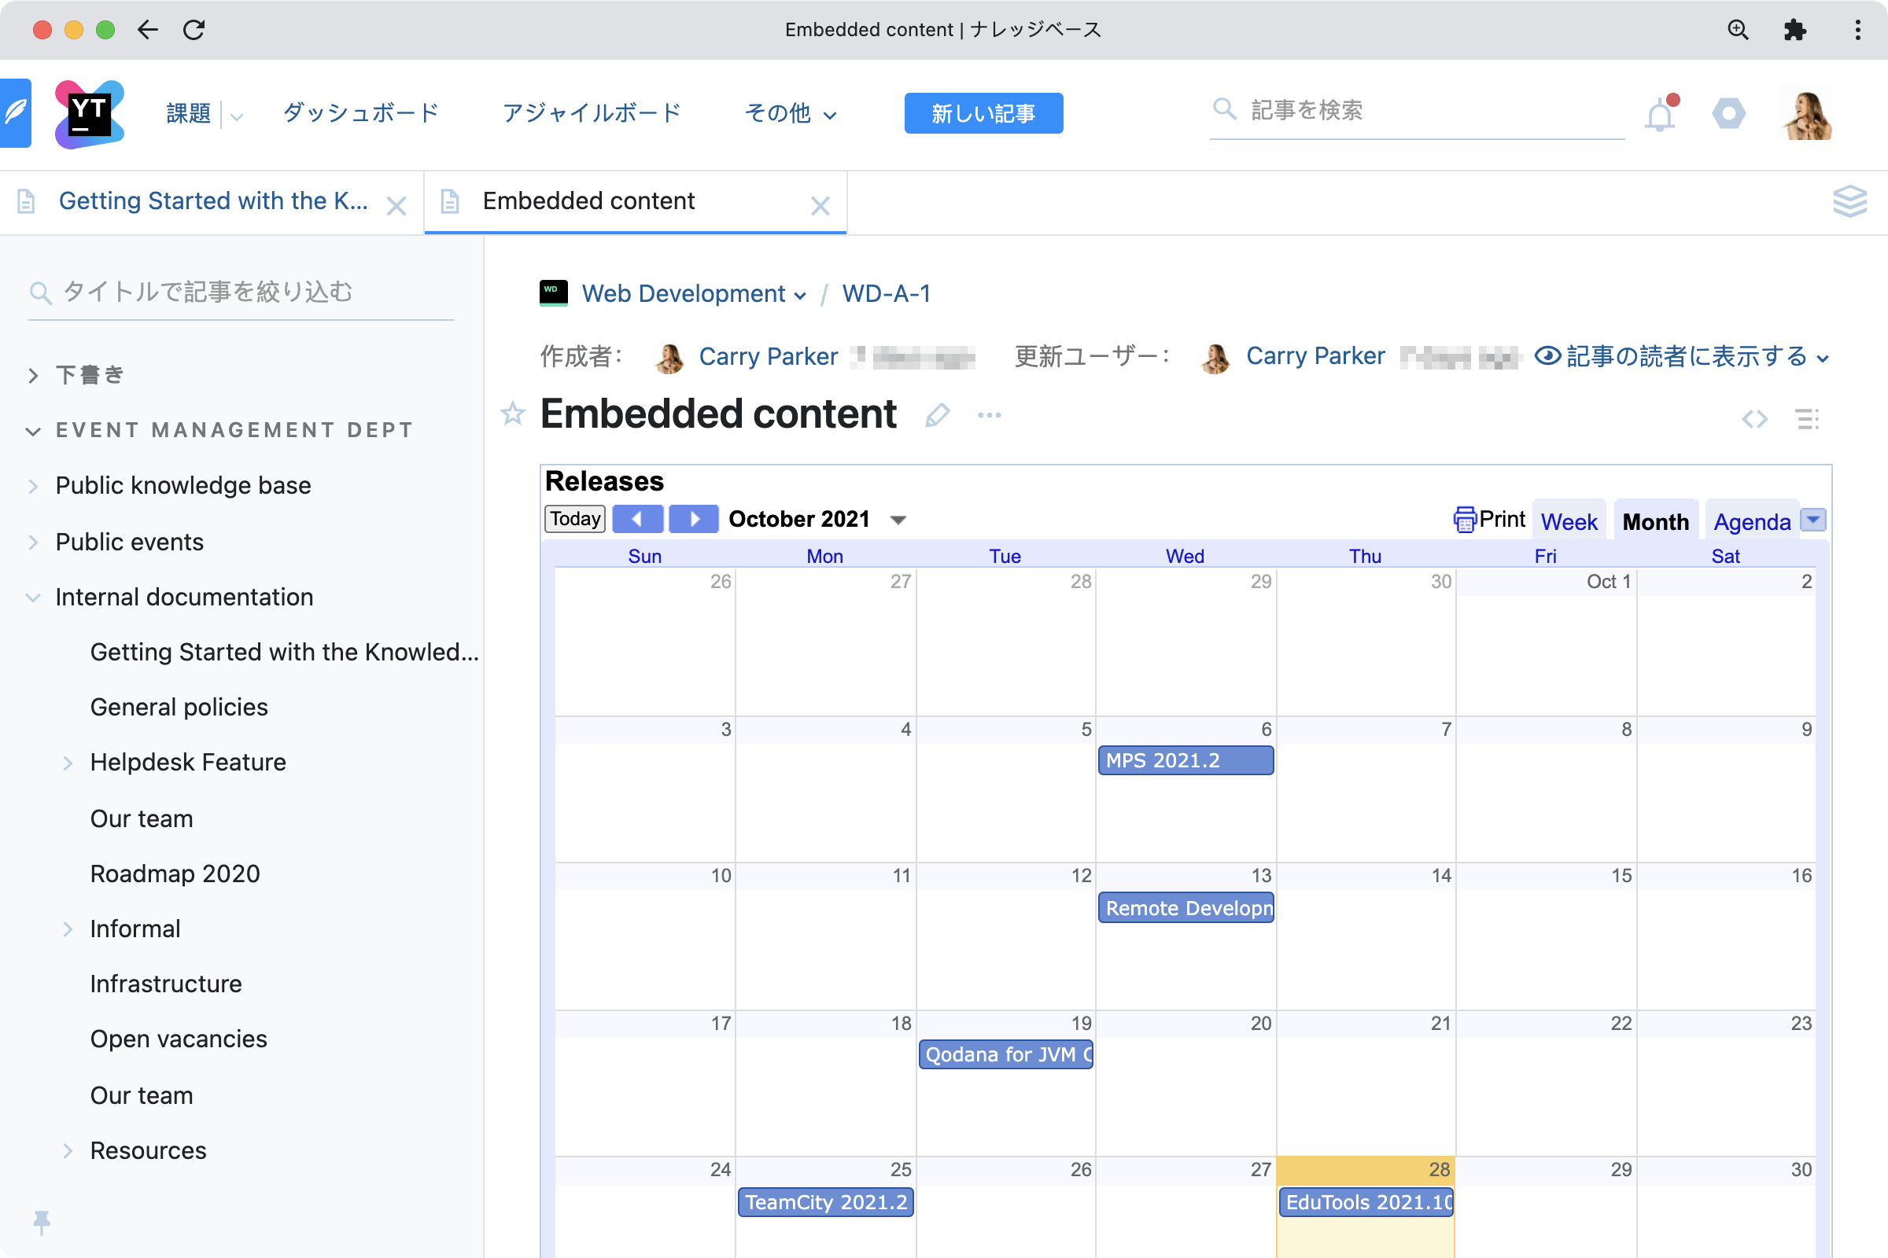Open ダッシュボード menu item

click(x=361, y=113)
